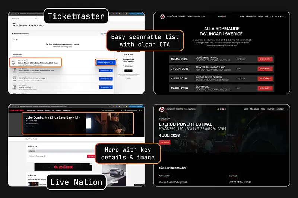Expand Boka Artist menu on Live Nation

click(x=67, y=110)
